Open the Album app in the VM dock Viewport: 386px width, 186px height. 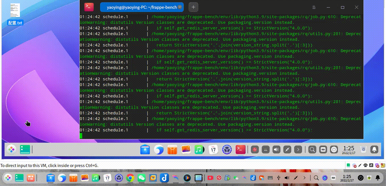[186, 149]
